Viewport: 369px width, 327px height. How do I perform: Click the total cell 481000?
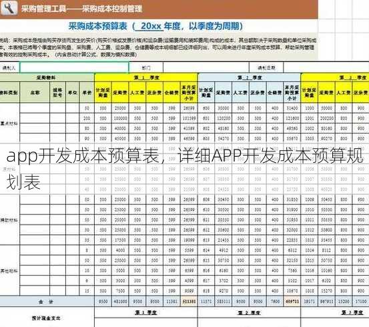[x=120, y=302]
